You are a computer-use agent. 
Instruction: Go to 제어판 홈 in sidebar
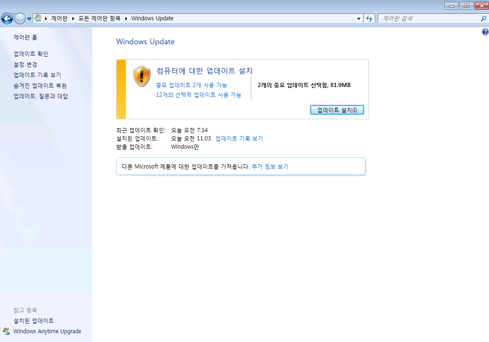coord(25,37)
